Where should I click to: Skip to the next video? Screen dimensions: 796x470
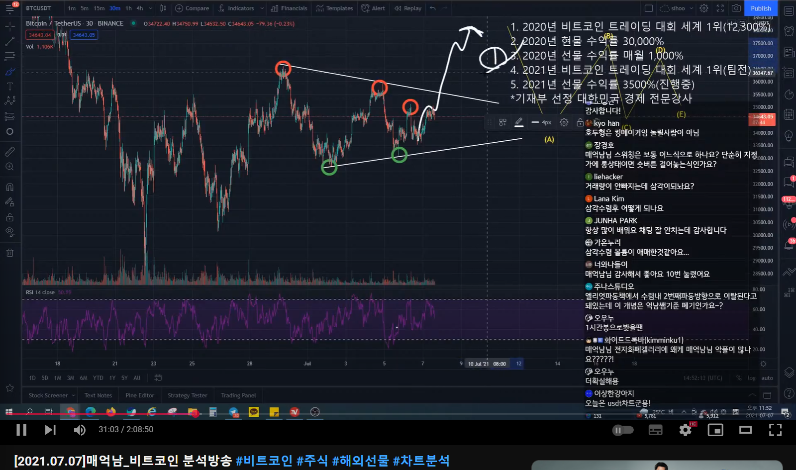50,430
